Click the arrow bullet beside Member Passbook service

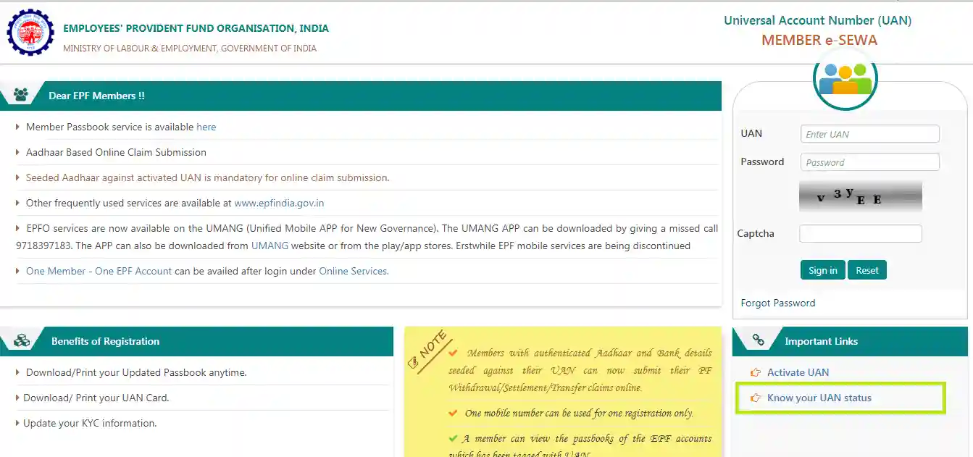[18, 127]
